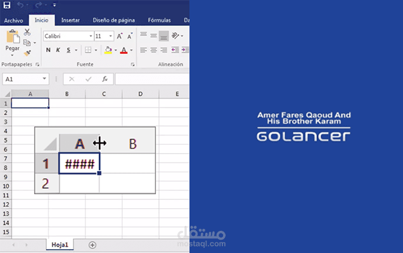Toggle bold (N) formatting
Image resolution: width=403 pixels, height=253 pixels.
tap(48, 50)
